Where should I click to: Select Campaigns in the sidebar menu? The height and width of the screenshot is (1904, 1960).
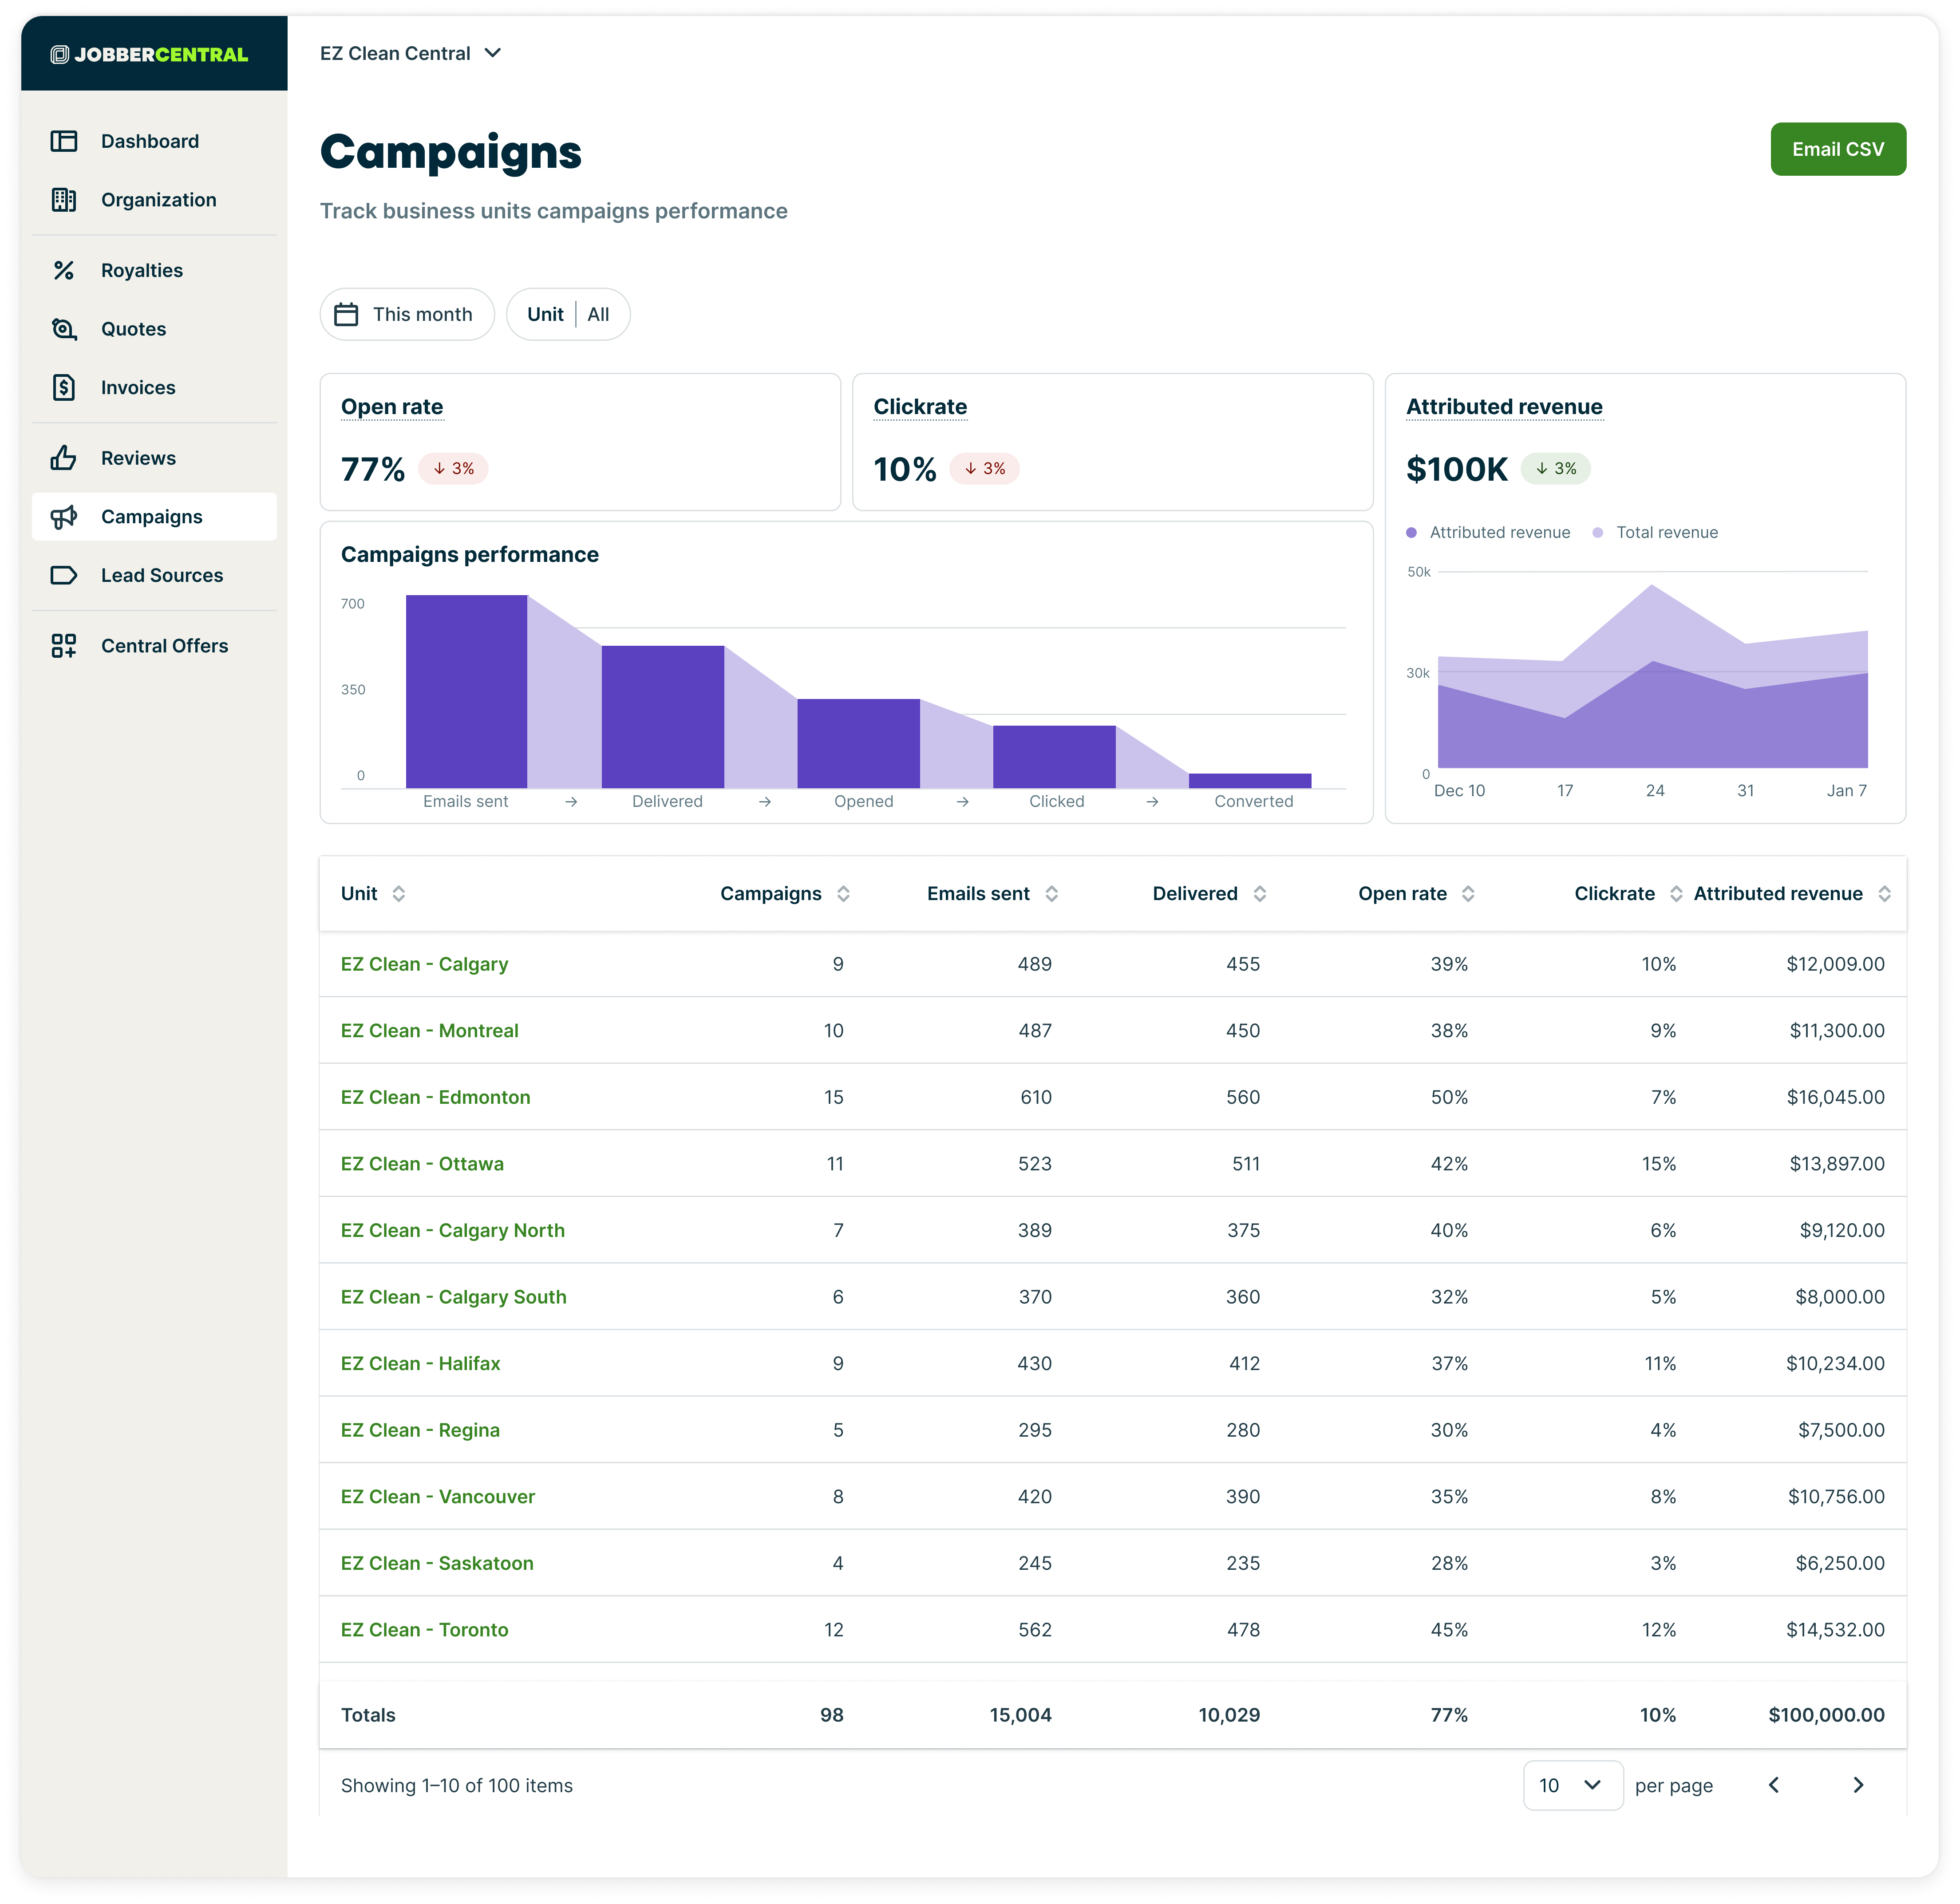point(152,517)
